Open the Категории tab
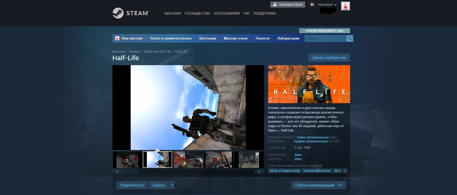This screenshot has width=457, height=195. [x=208, y=38]
